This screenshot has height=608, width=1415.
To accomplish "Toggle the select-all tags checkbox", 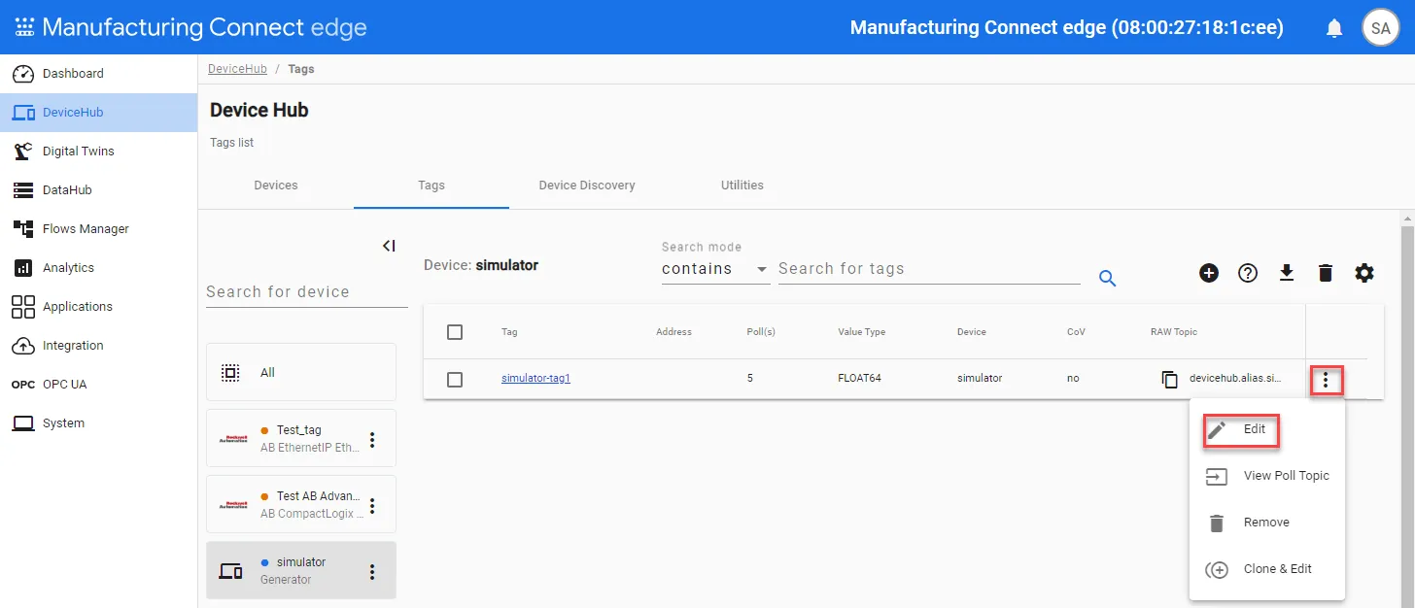I will (x=455, y=332).
